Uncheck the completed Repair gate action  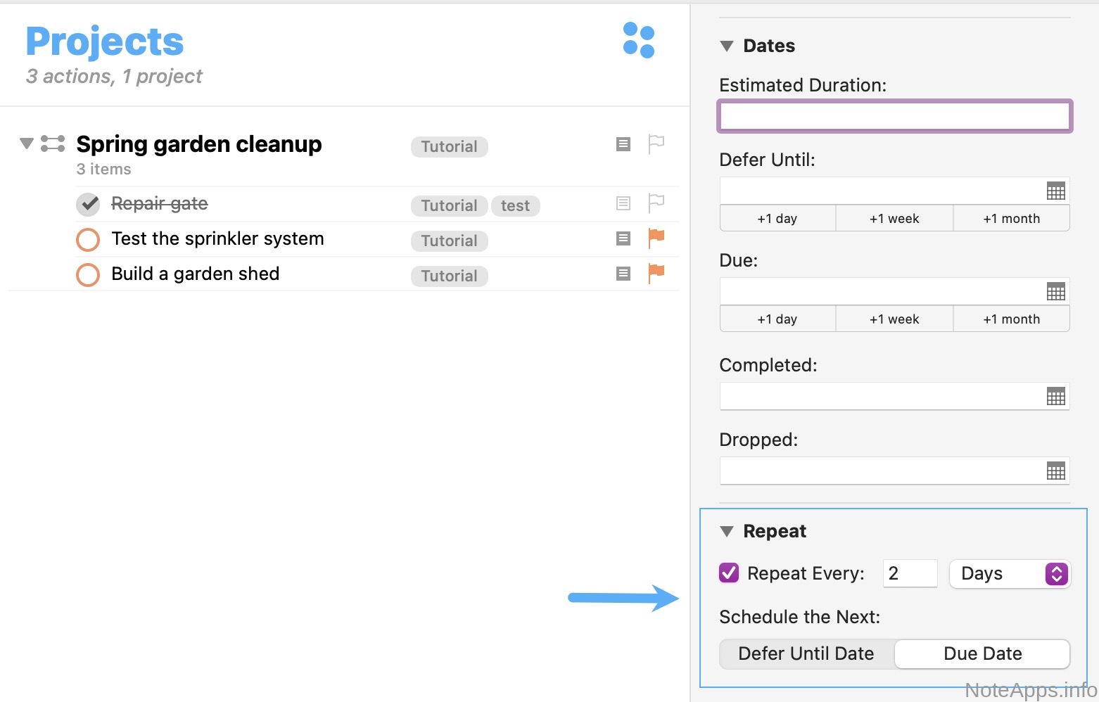coord(88,204)
